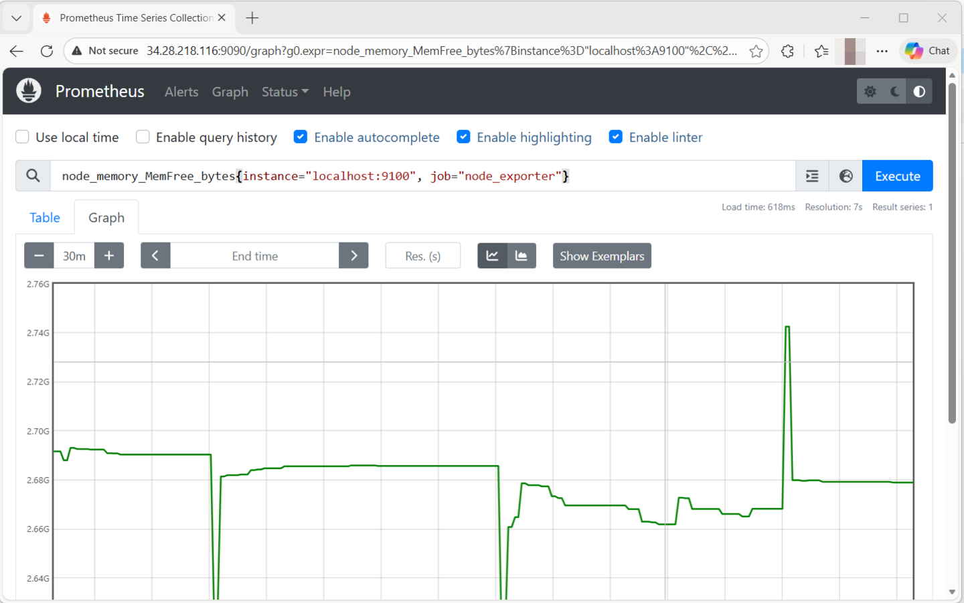964x603 pixels.
Task: Click the Prometheus flame logo
Action: pos(28,90)
